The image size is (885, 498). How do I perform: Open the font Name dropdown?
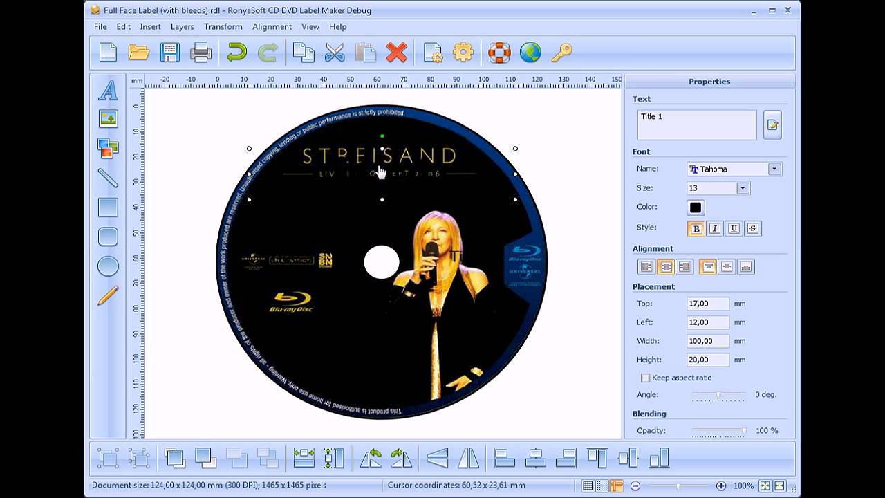coord(774,169)
